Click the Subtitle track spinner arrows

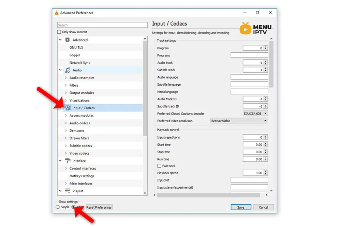tap(266, 70)
